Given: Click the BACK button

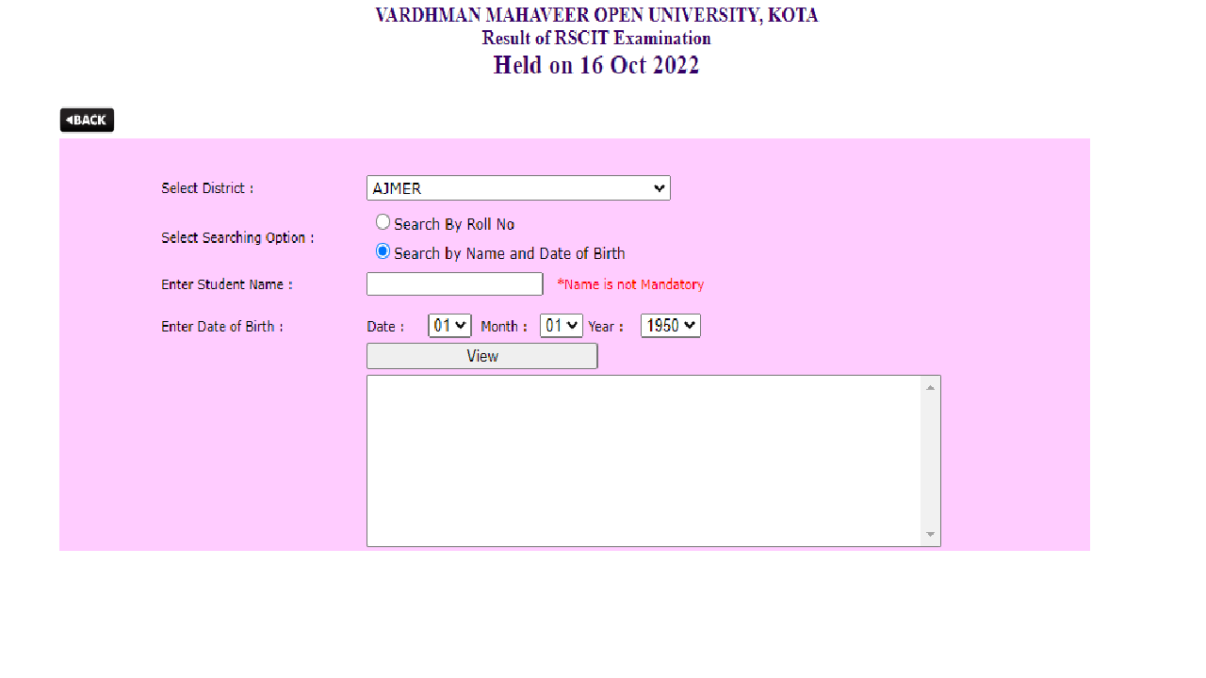Looking at the screenshot, I should pyautogui.click(x=87, y=120).
